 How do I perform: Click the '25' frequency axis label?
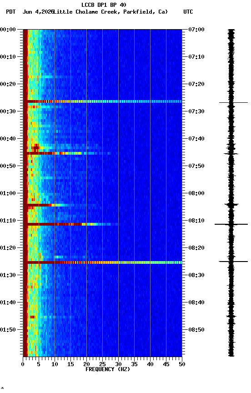click(102, 364)
